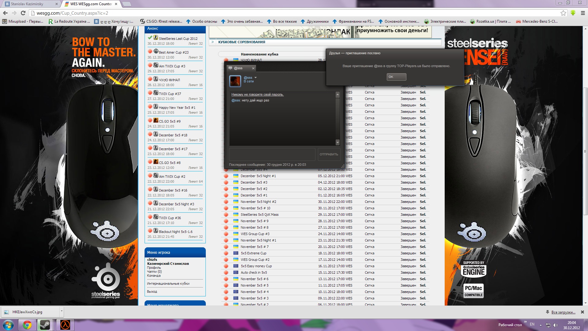
Task: Click the chat message input field
Action: click(x=272, y=154)
